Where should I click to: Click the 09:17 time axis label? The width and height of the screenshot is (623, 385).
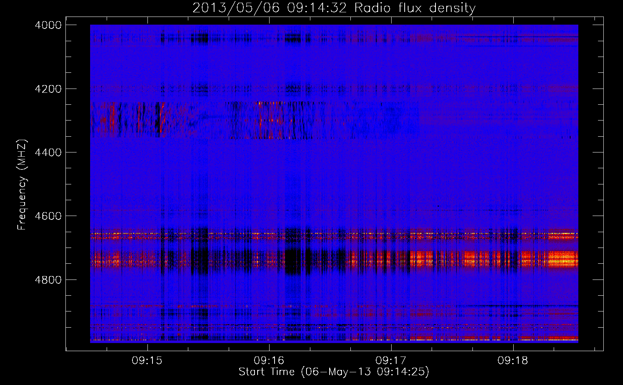(x=391, y=361)
